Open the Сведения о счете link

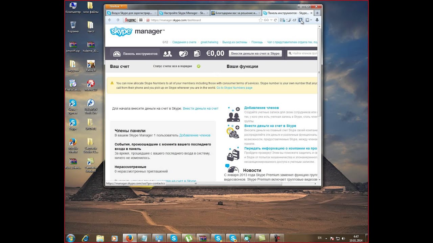click(184, 42)
